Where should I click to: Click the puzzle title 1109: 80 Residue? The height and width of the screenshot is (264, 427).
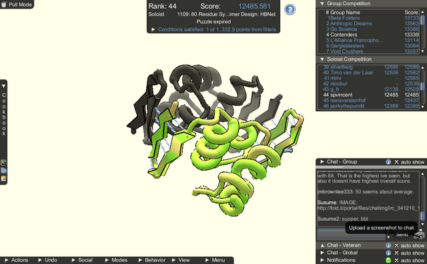[x=226, y=14]
